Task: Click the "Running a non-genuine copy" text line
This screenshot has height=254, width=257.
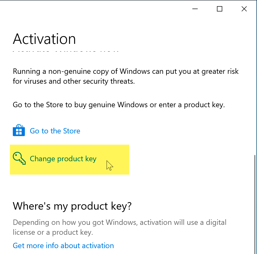Action: point(126,72)
